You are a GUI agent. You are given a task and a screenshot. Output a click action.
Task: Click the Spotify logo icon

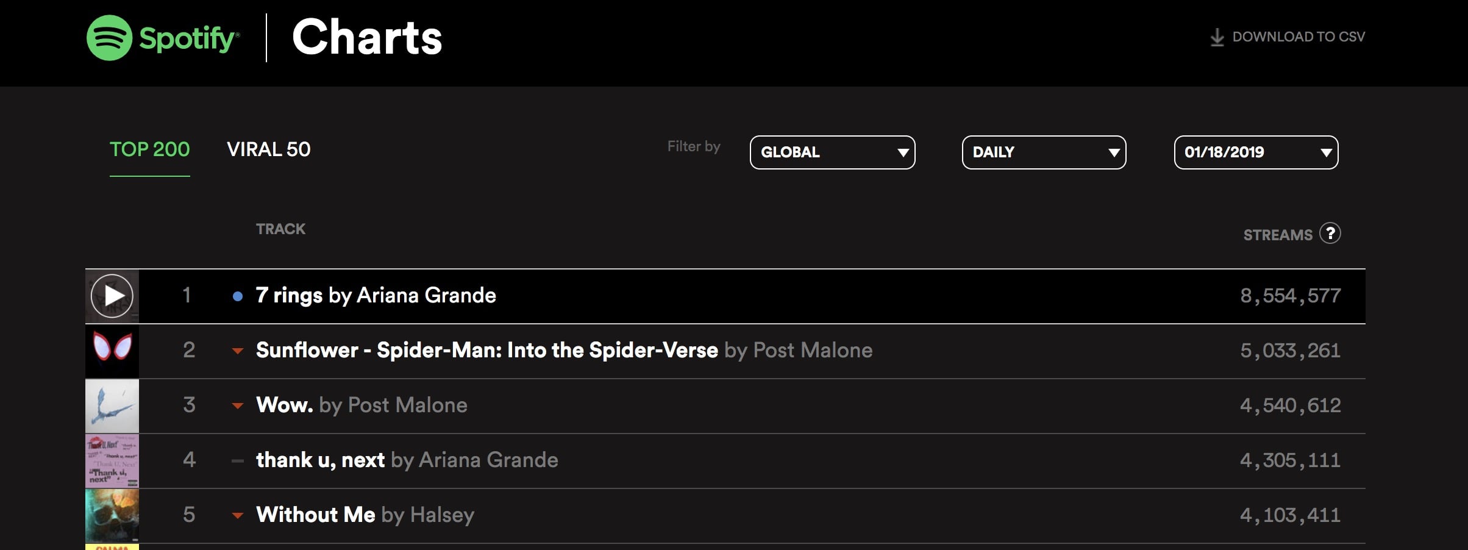(109, 38)
